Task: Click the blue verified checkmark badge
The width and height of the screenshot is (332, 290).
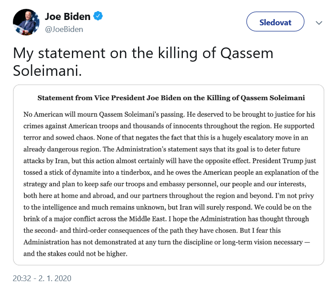Action: click(x=99, y=17)
